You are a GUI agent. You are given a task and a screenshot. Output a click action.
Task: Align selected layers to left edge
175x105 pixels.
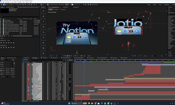coord(1,43)
